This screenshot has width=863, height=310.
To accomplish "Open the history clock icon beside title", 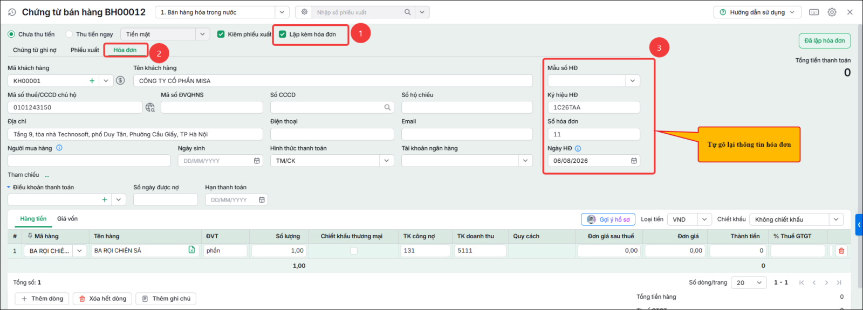I will coord(12,12).
